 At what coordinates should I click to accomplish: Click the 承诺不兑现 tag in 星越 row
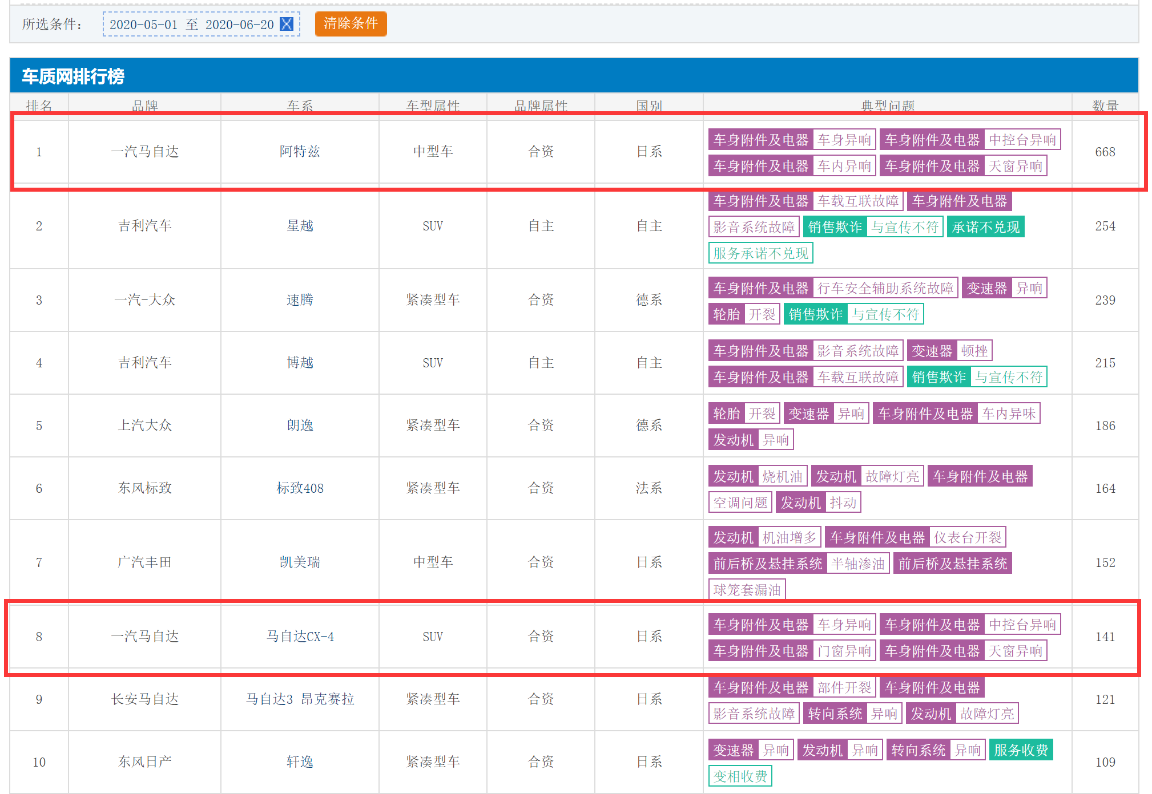point(985,227)
